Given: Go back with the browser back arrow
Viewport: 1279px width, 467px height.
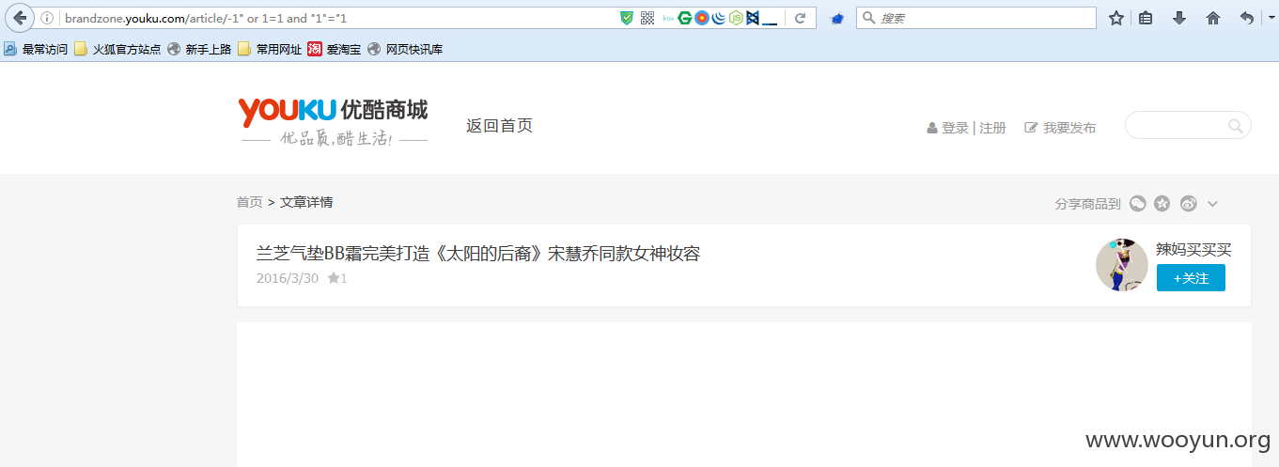Looking at the screenshot, I should pyautogui.click(x=20, y=18).
